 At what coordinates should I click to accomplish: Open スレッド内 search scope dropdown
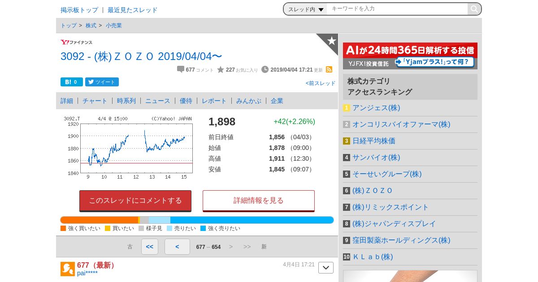tap(305, 9)
